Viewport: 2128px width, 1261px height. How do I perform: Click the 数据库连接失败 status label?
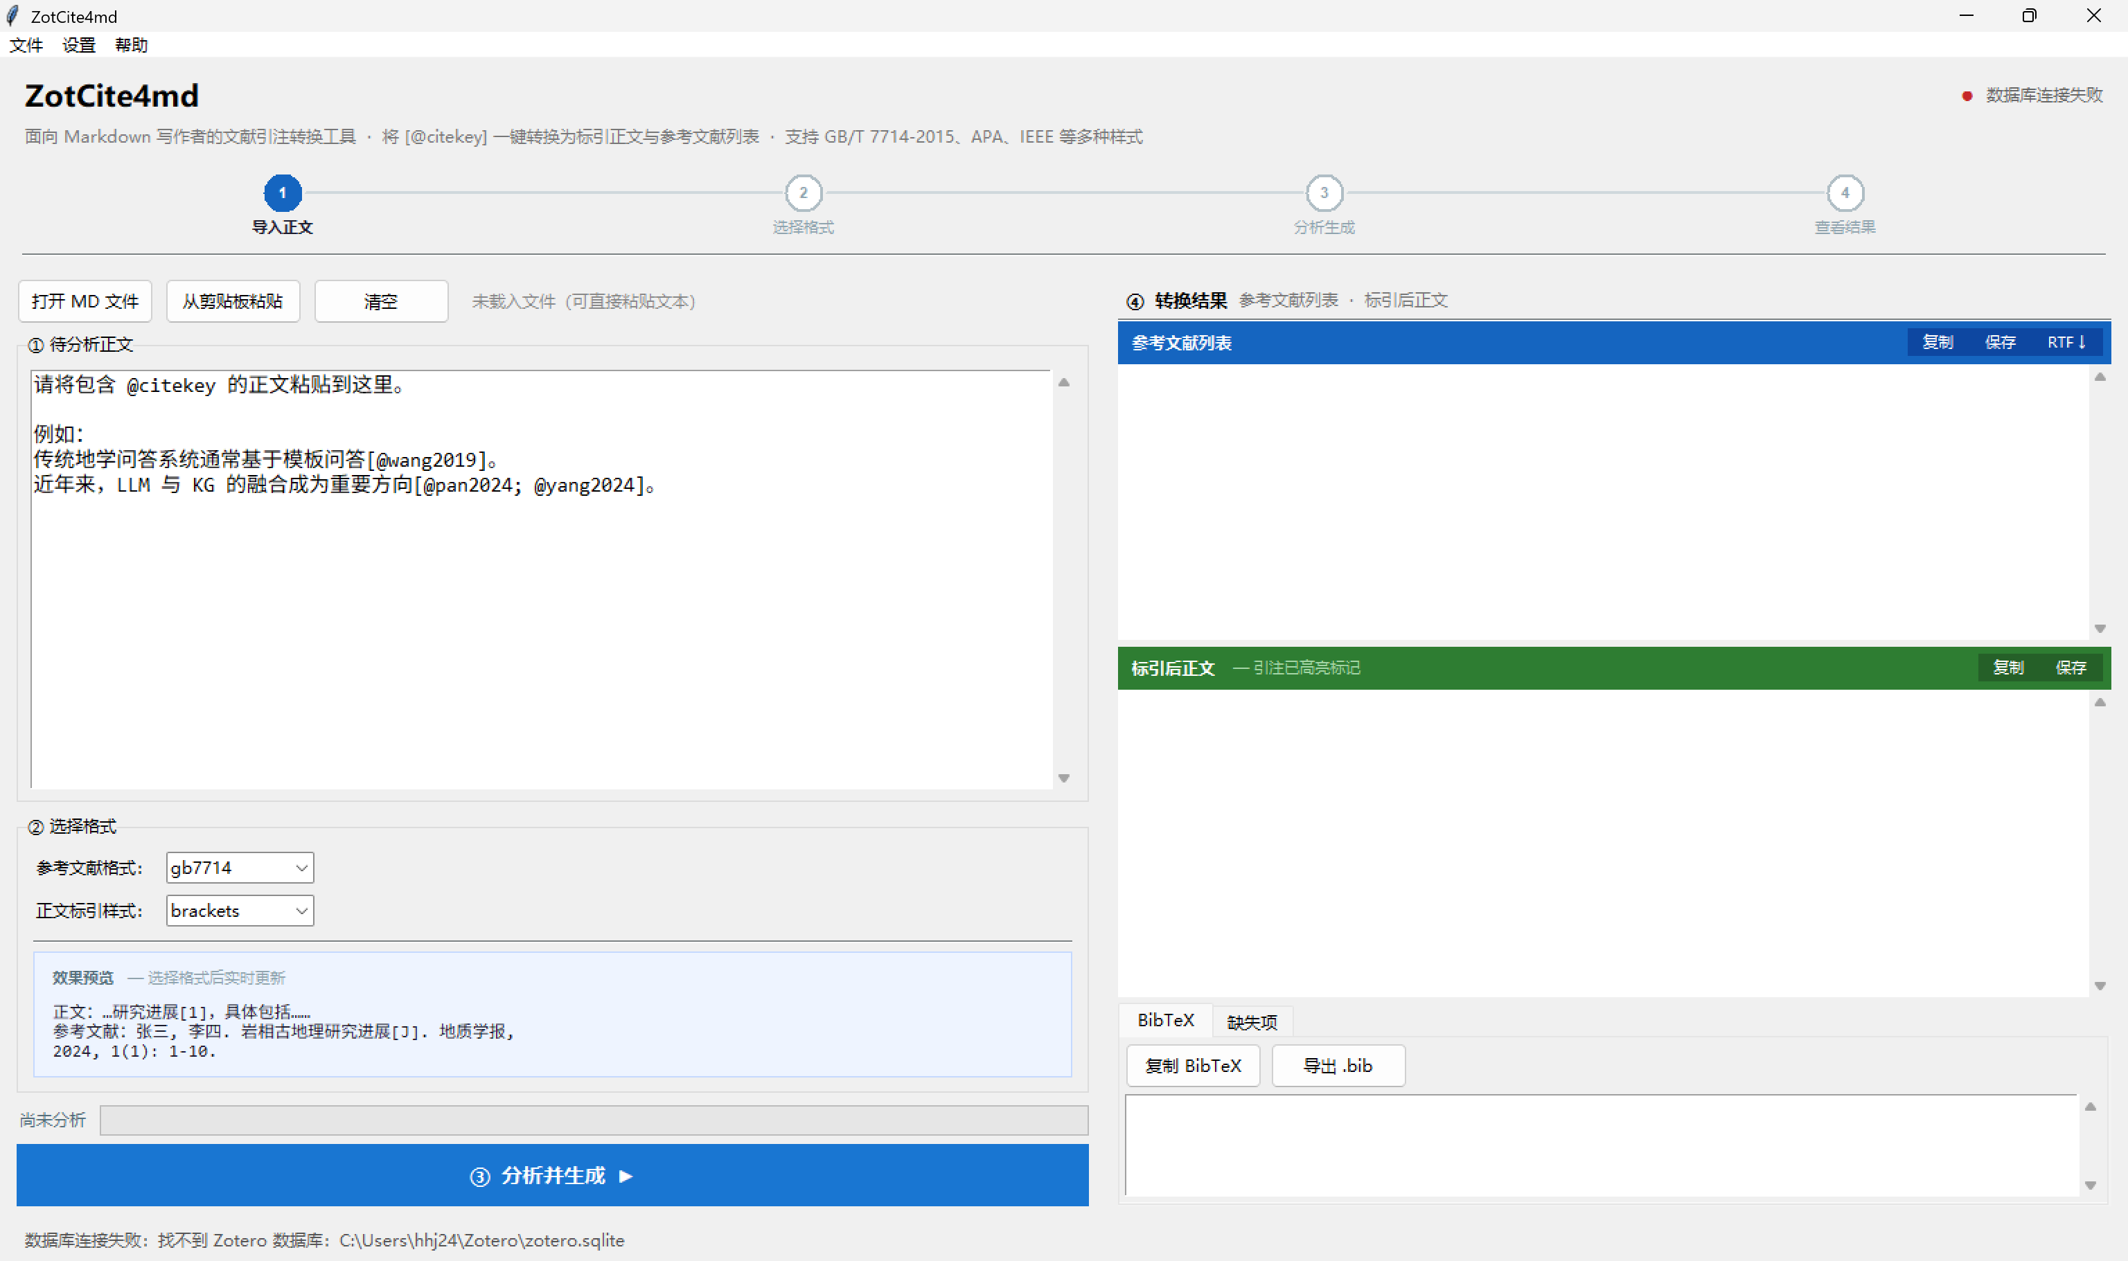(2044, 95)
